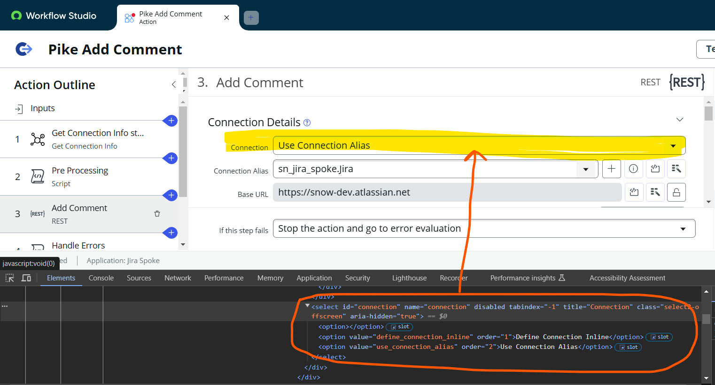This screenshot has width=715, height=385.
Task: Click the Inputs arrow icon in the outline
Action: point(19,109)
